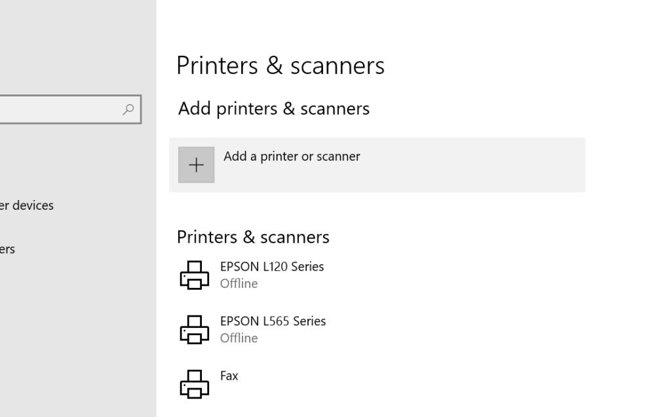
Task: Click the EPSON L120 Series printer icon
Action: [194, 275]
